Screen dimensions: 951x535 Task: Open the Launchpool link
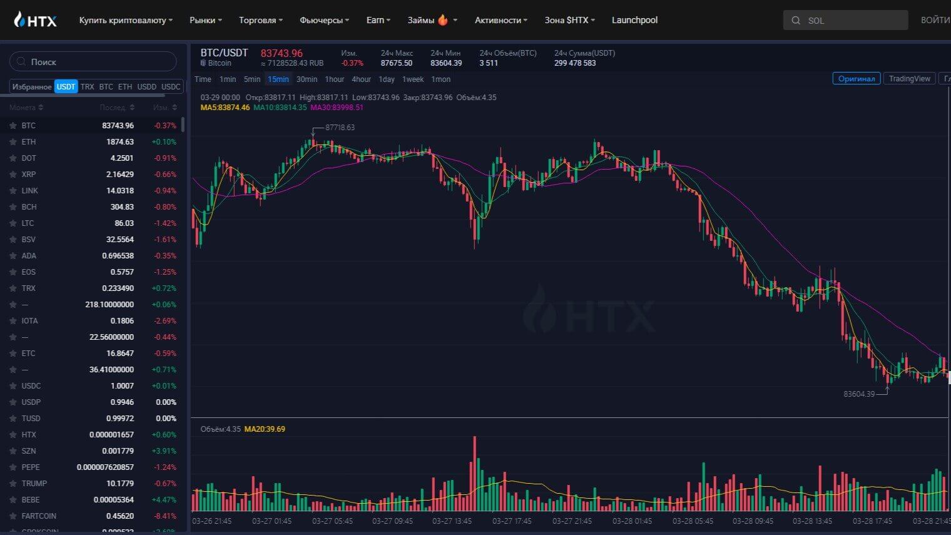click(x=634, y=20)
